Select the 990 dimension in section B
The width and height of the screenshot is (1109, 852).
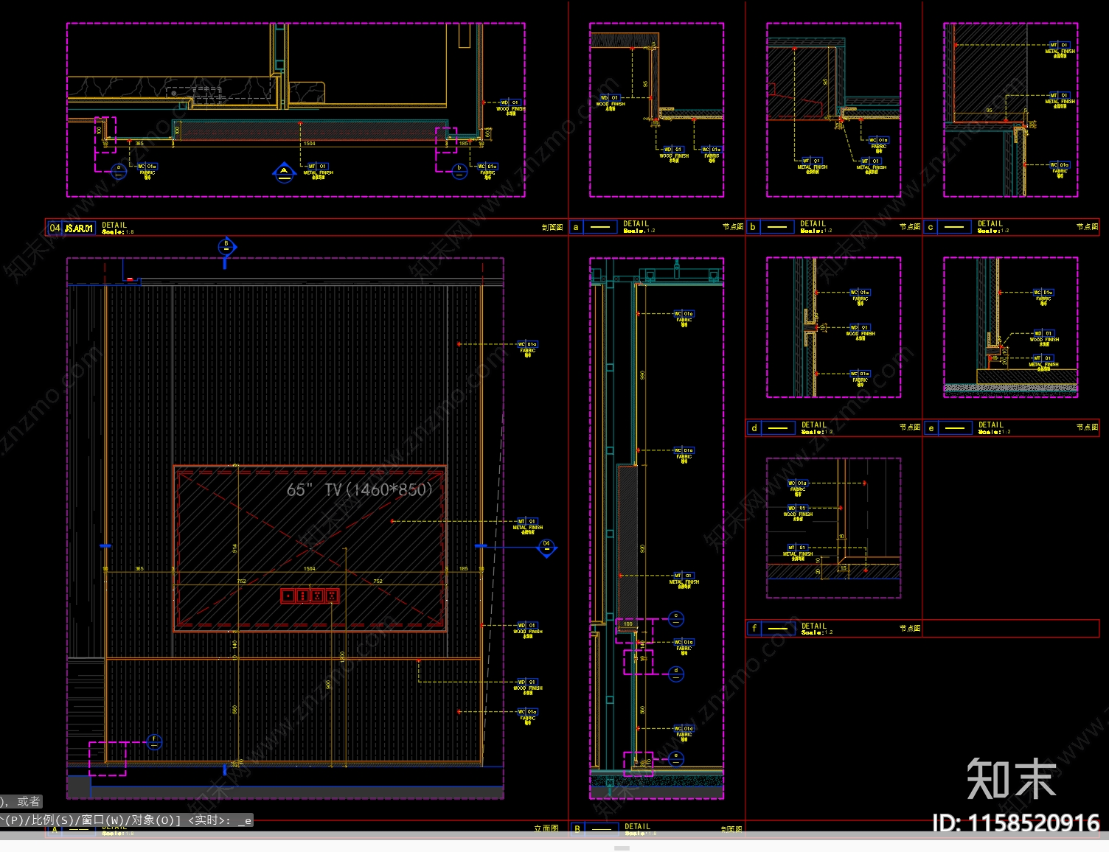pyautogui.click(x=642, y=376)
